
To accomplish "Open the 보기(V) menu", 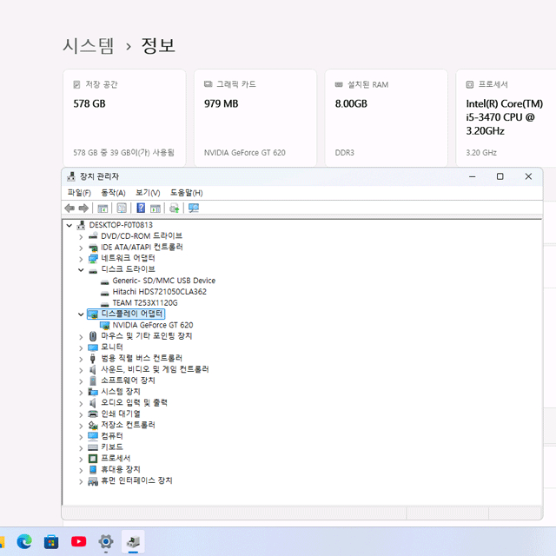I will click(148, 193).
